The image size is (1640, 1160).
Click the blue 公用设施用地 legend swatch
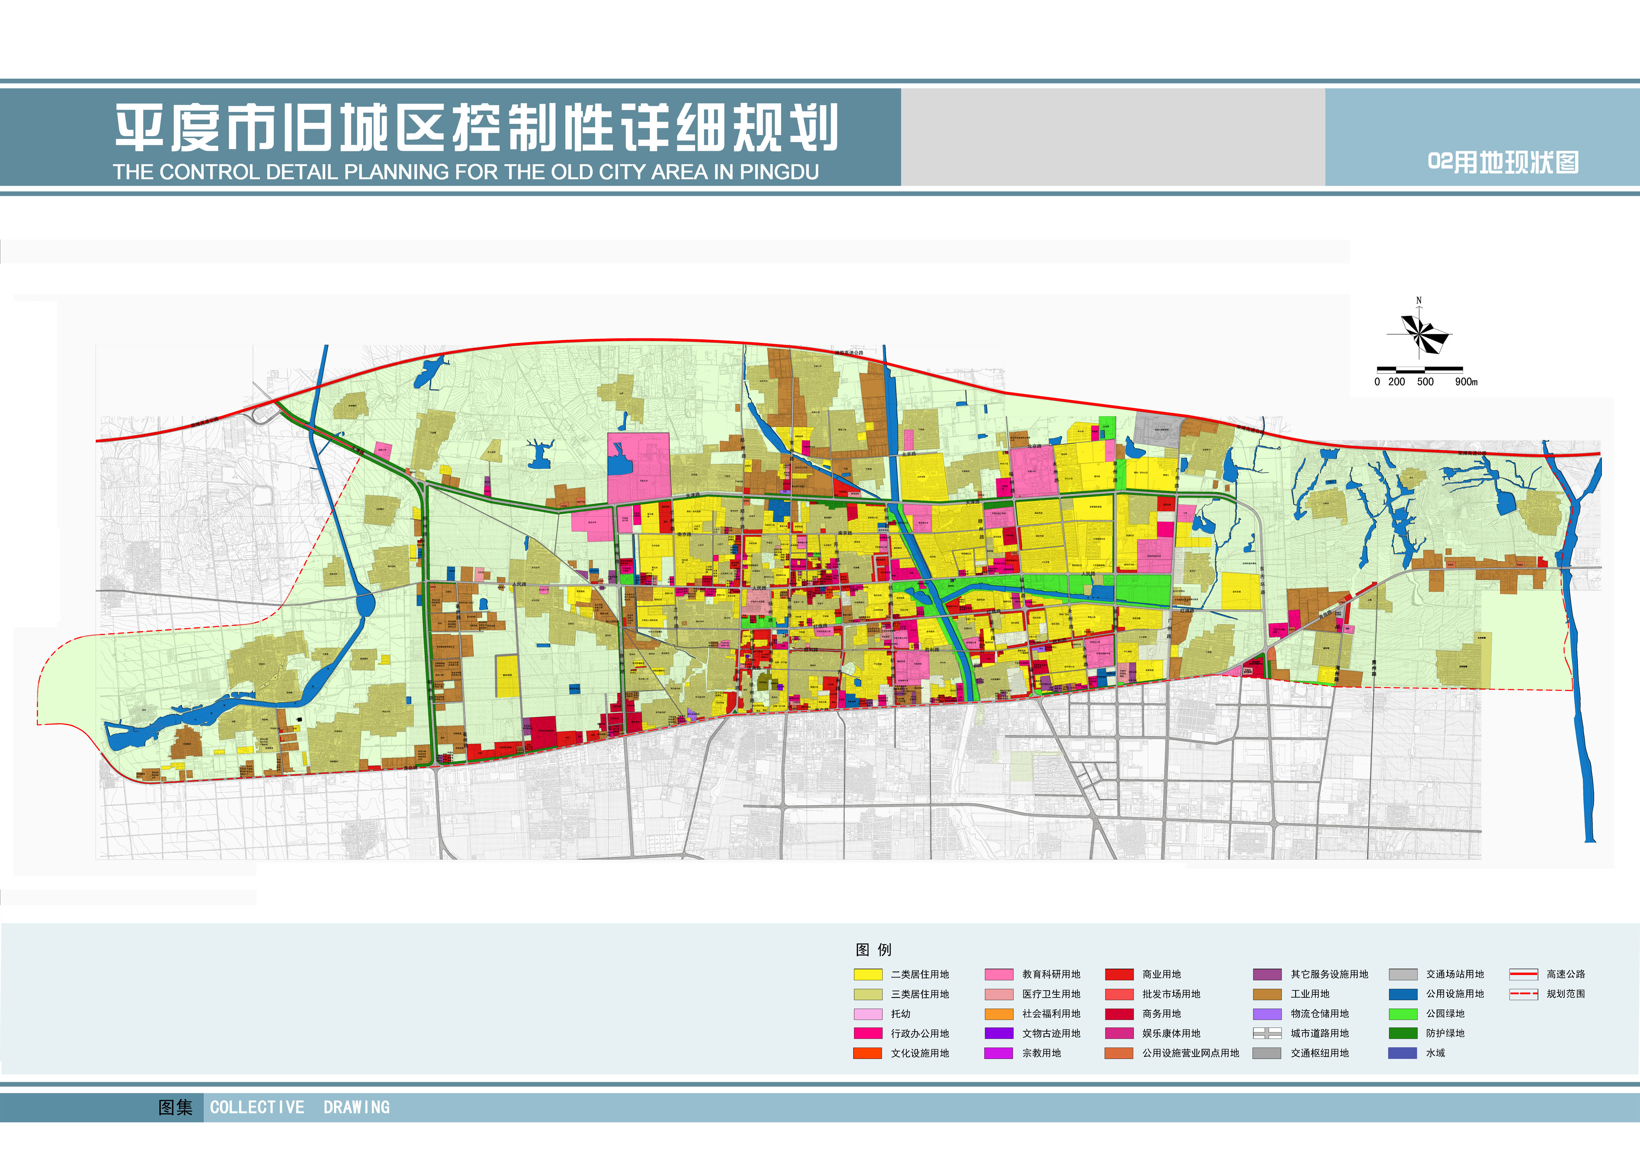(1403, 994)
